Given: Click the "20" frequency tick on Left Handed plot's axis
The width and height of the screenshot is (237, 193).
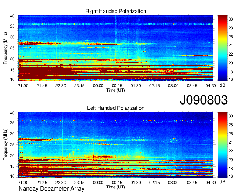Looking at the screenshot, I should click(x=13, y=156).
